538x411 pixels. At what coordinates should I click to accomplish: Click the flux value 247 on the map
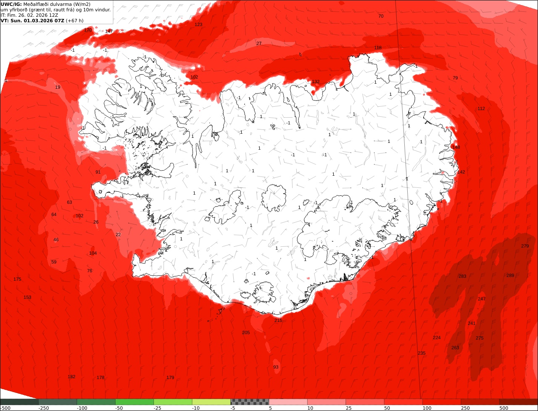tap(482, 299)
